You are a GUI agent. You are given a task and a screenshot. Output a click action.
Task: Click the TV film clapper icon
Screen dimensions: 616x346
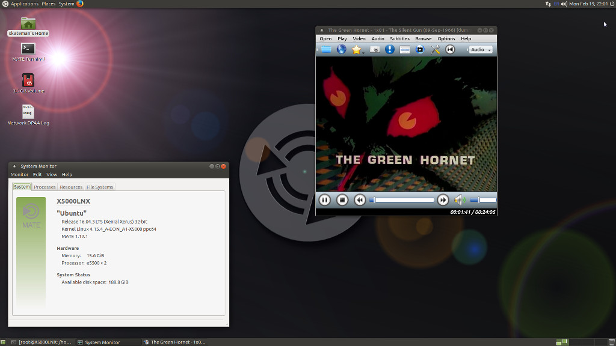[x=420, y=49]
